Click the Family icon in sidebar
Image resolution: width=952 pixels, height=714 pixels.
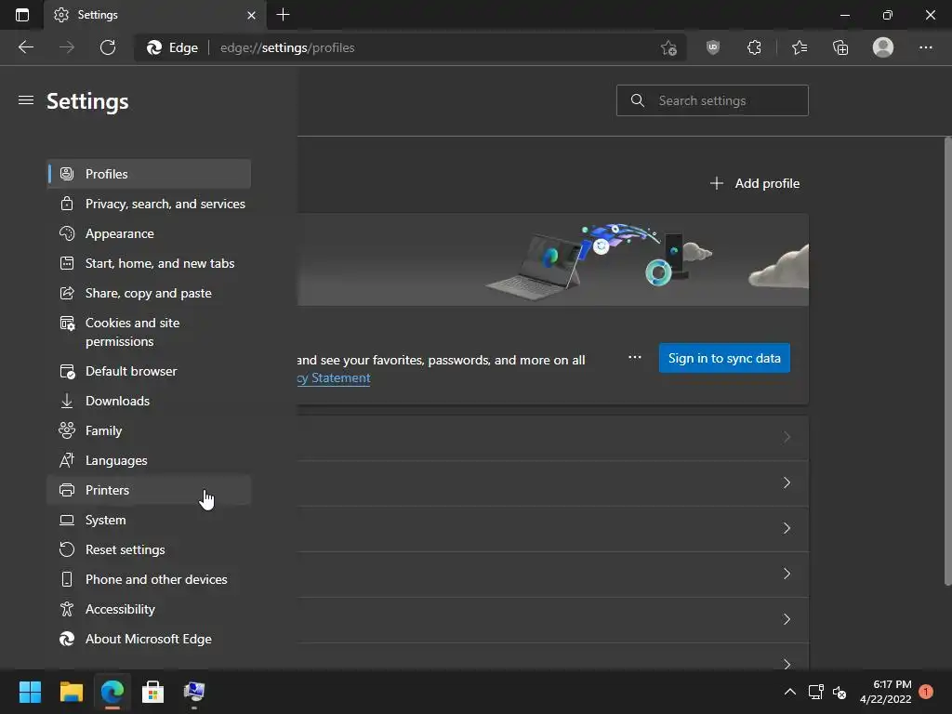click(x=67, y=430)
